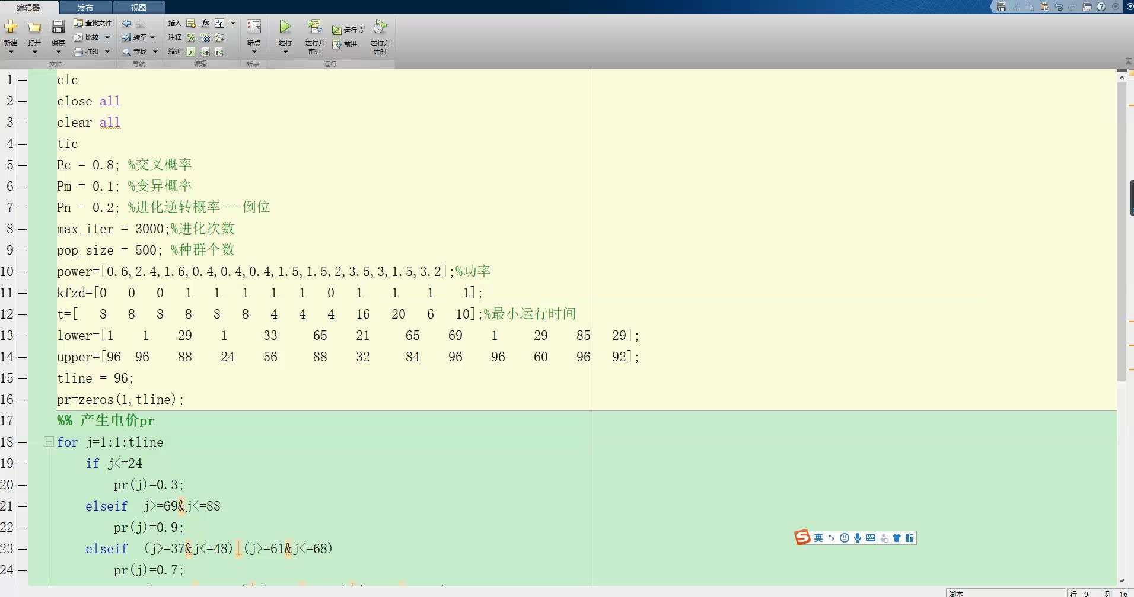
Task: Go back with the left navigation arrow
Action: (x=126, y=24)
